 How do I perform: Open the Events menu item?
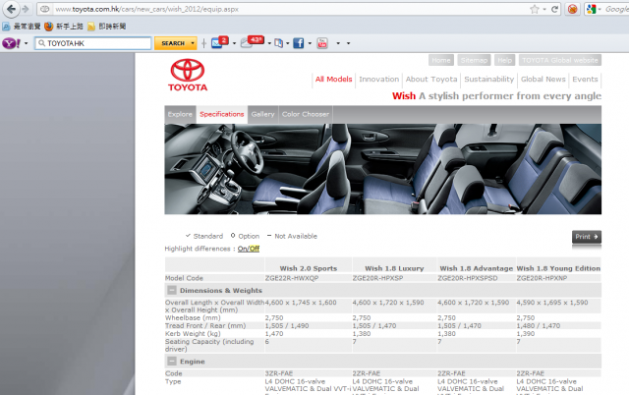click(585, 80)
